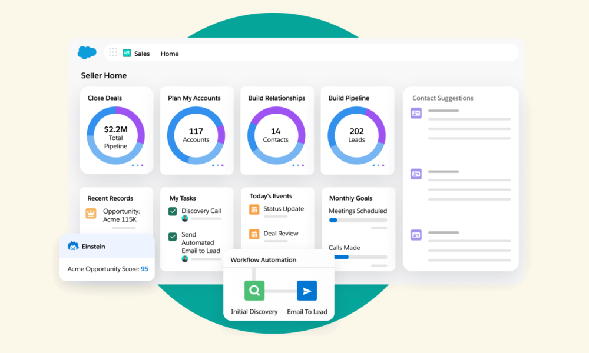Click the Salesforce cloud logo
589x353 pixels.
tap(87, 52)
